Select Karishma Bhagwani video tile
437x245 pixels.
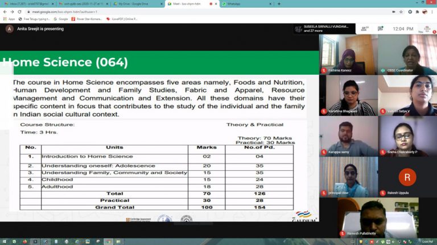[x=348, y=95]
